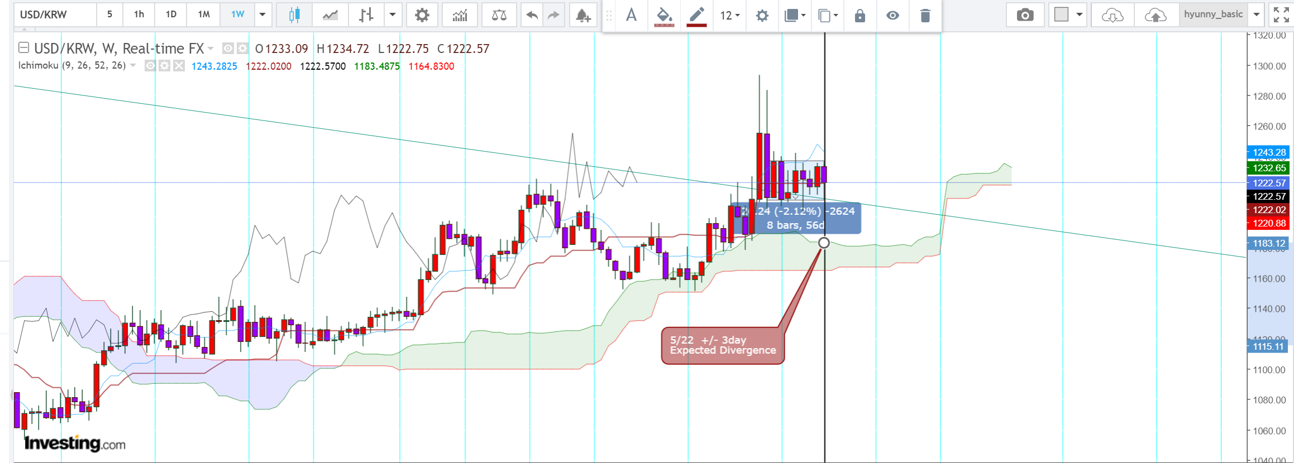Select the 5/22 Expected Divergence callout
Image resolution: width=1294 pixels, height=463 pixels.
pos(723,345)
